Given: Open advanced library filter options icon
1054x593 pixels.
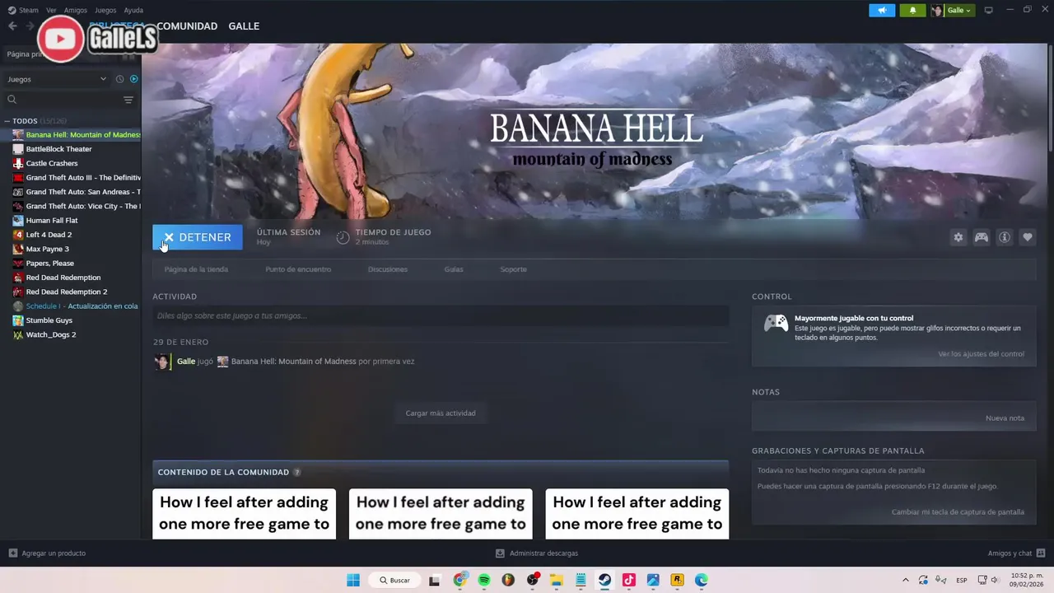Looking at the screenshot, I should [x=128, y=100].
